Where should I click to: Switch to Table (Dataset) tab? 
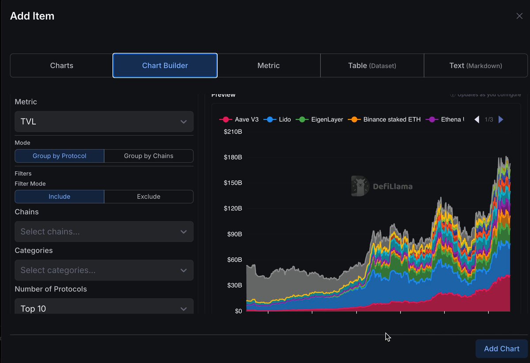point(372,66)
